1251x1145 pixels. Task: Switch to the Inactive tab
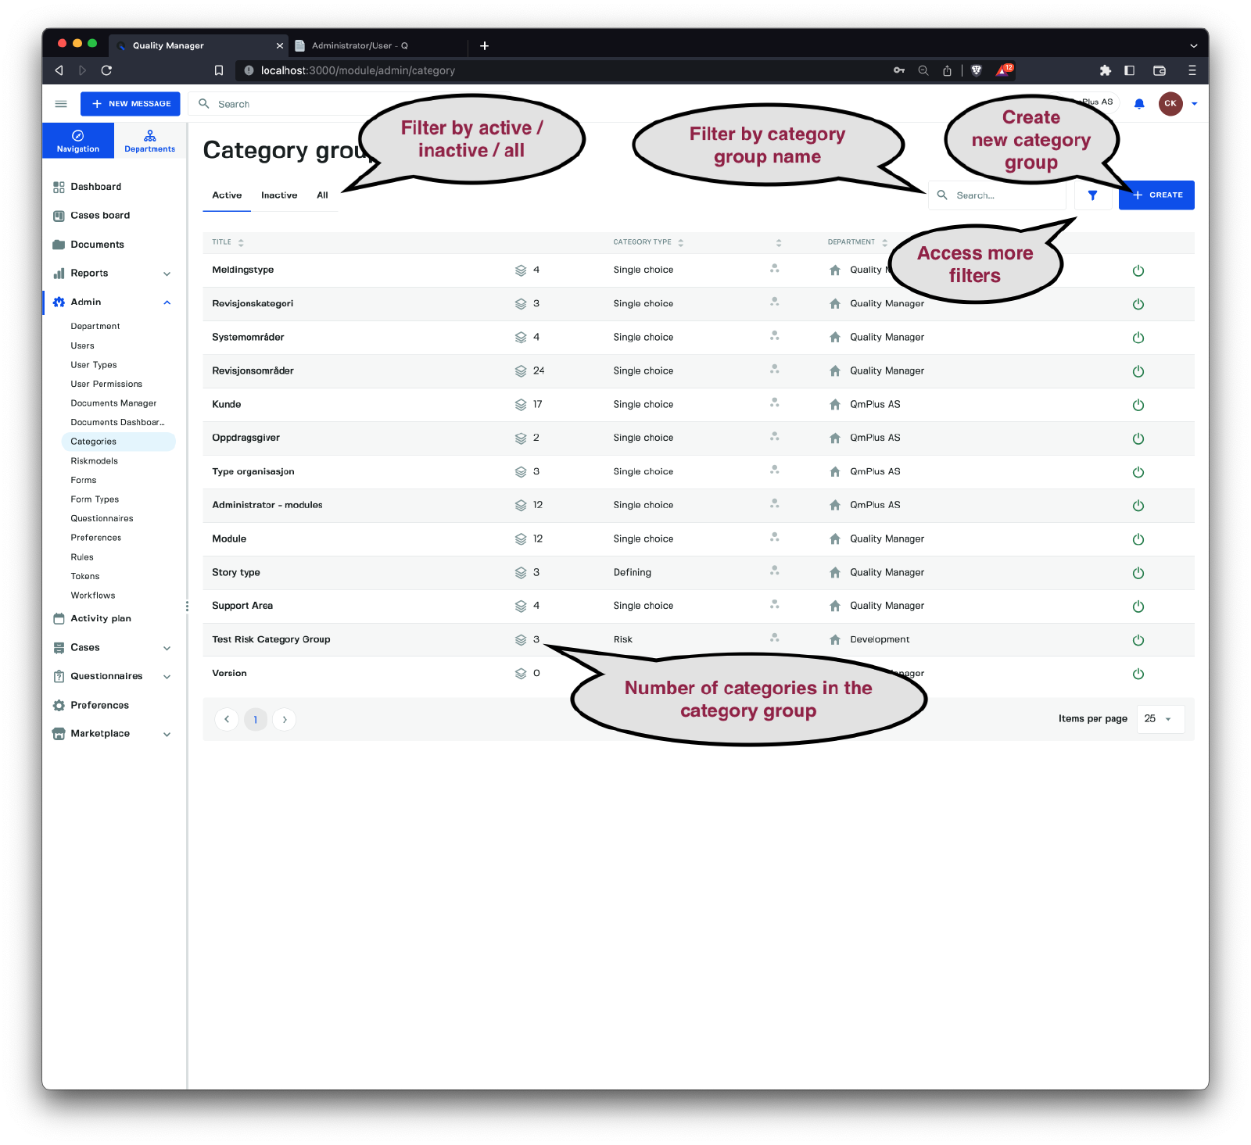pyautogui.click(x=279, y=195)
